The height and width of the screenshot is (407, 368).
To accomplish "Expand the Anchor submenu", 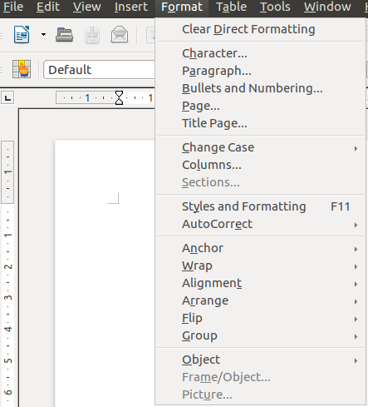I will [x=260, y=248].
